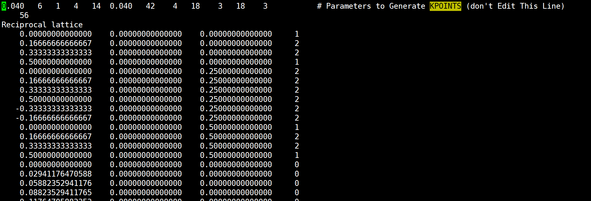This screenshot has width=591, height=201.
Task: Click the negative value -0.33333333333333
Action: click(53, 109)
